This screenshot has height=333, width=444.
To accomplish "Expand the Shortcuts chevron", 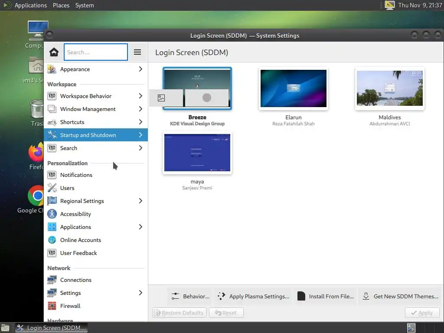I will point(140,122).
